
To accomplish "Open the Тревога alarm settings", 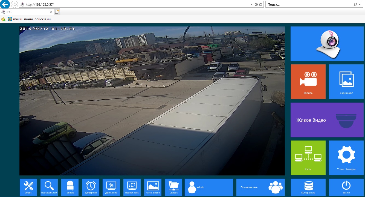I will (70, 187).
